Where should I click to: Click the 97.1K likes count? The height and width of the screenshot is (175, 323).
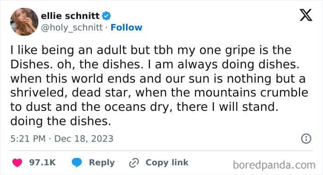(42, 163)
